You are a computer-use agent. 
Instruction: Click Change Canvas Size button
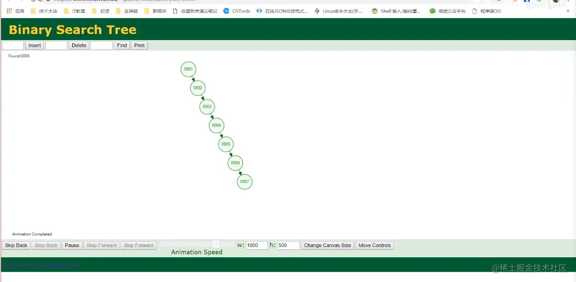(x=328, y=245)
